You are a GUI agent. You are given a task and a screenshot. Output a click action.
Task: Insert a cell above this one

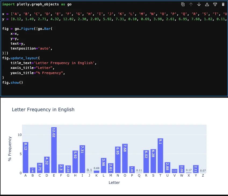point(207,4)
